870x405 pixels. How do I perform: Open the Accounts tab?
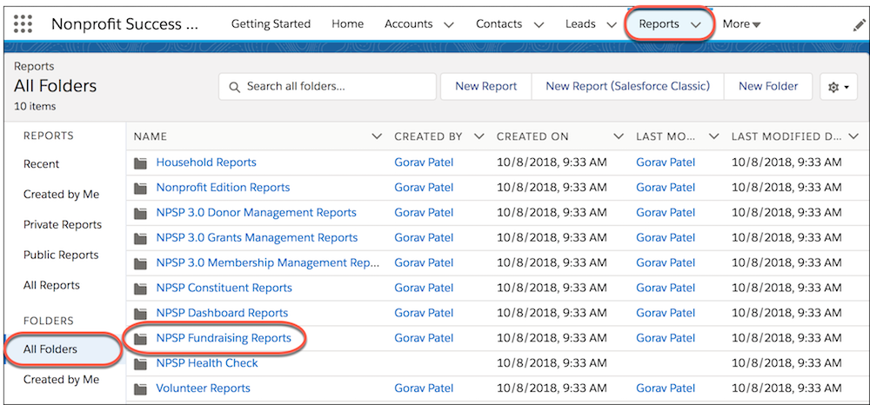408,24
